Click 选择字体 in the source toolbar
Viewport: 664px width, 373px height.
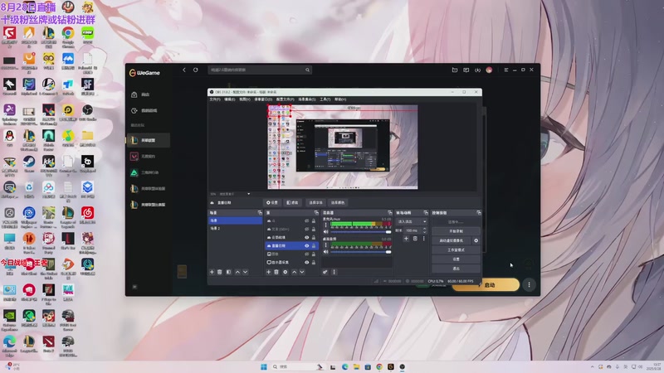click(315, 202)
